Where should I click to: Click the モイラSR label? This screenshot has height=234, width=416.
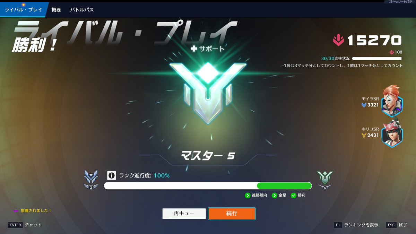[371, 99]
